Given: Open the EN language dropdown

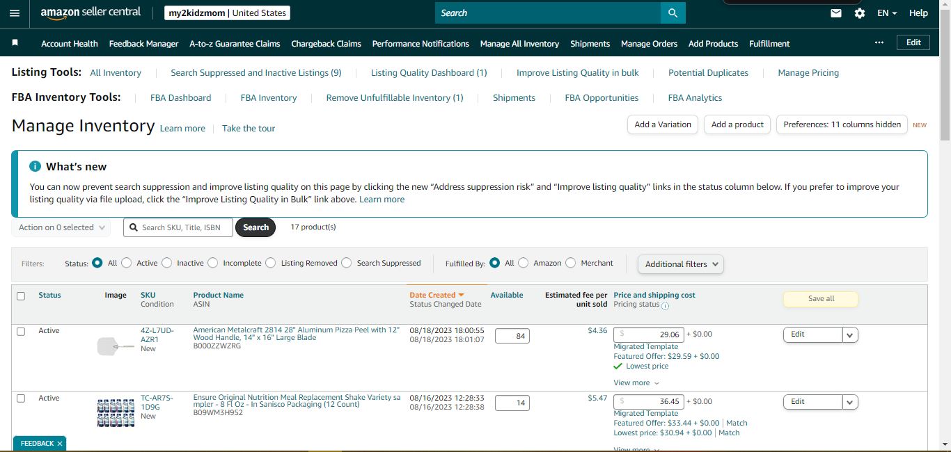Looking at the screenshot, I should pos(887,13).
